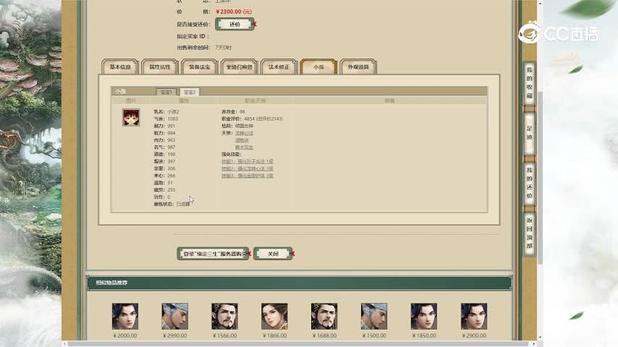Open the ¥1566.00 bearded character avatar
The height and width of the screenshot is (347, 618).
pyautogui.click(x=224, y=316)
